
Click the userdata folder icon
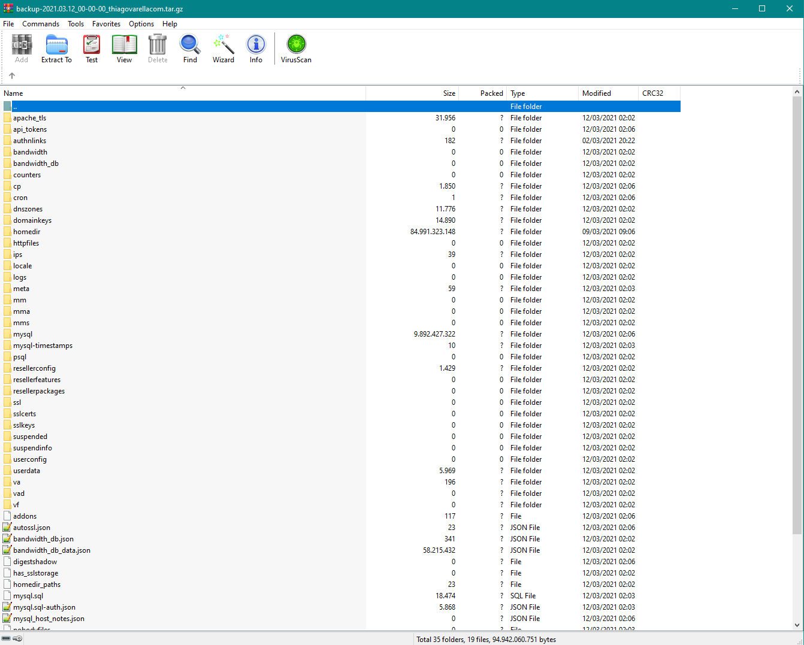click(7, 471)
